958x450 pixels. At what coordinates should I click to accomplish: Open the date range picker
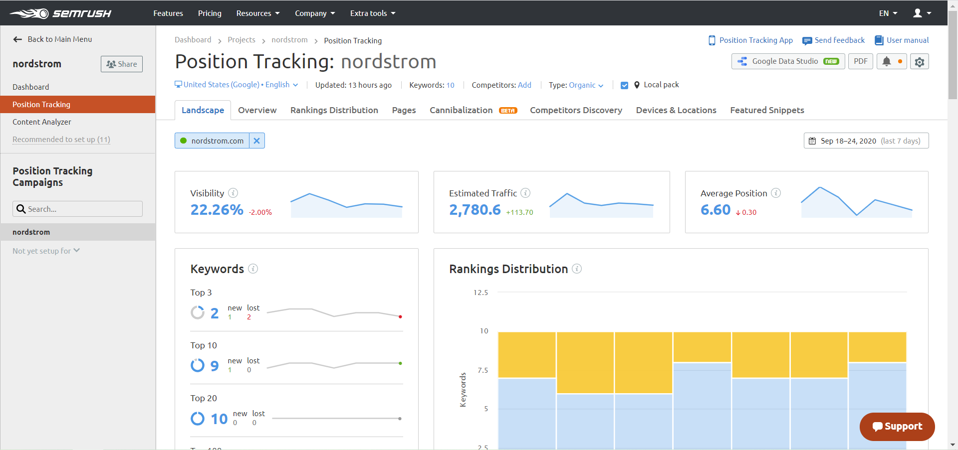pyautogui.click(x=866, y=141)
